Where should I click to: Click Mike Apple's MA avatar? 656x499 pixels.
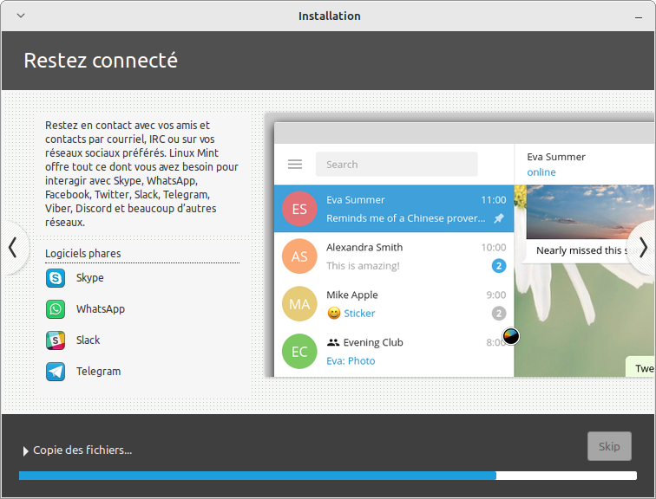(x=299, y=304)
